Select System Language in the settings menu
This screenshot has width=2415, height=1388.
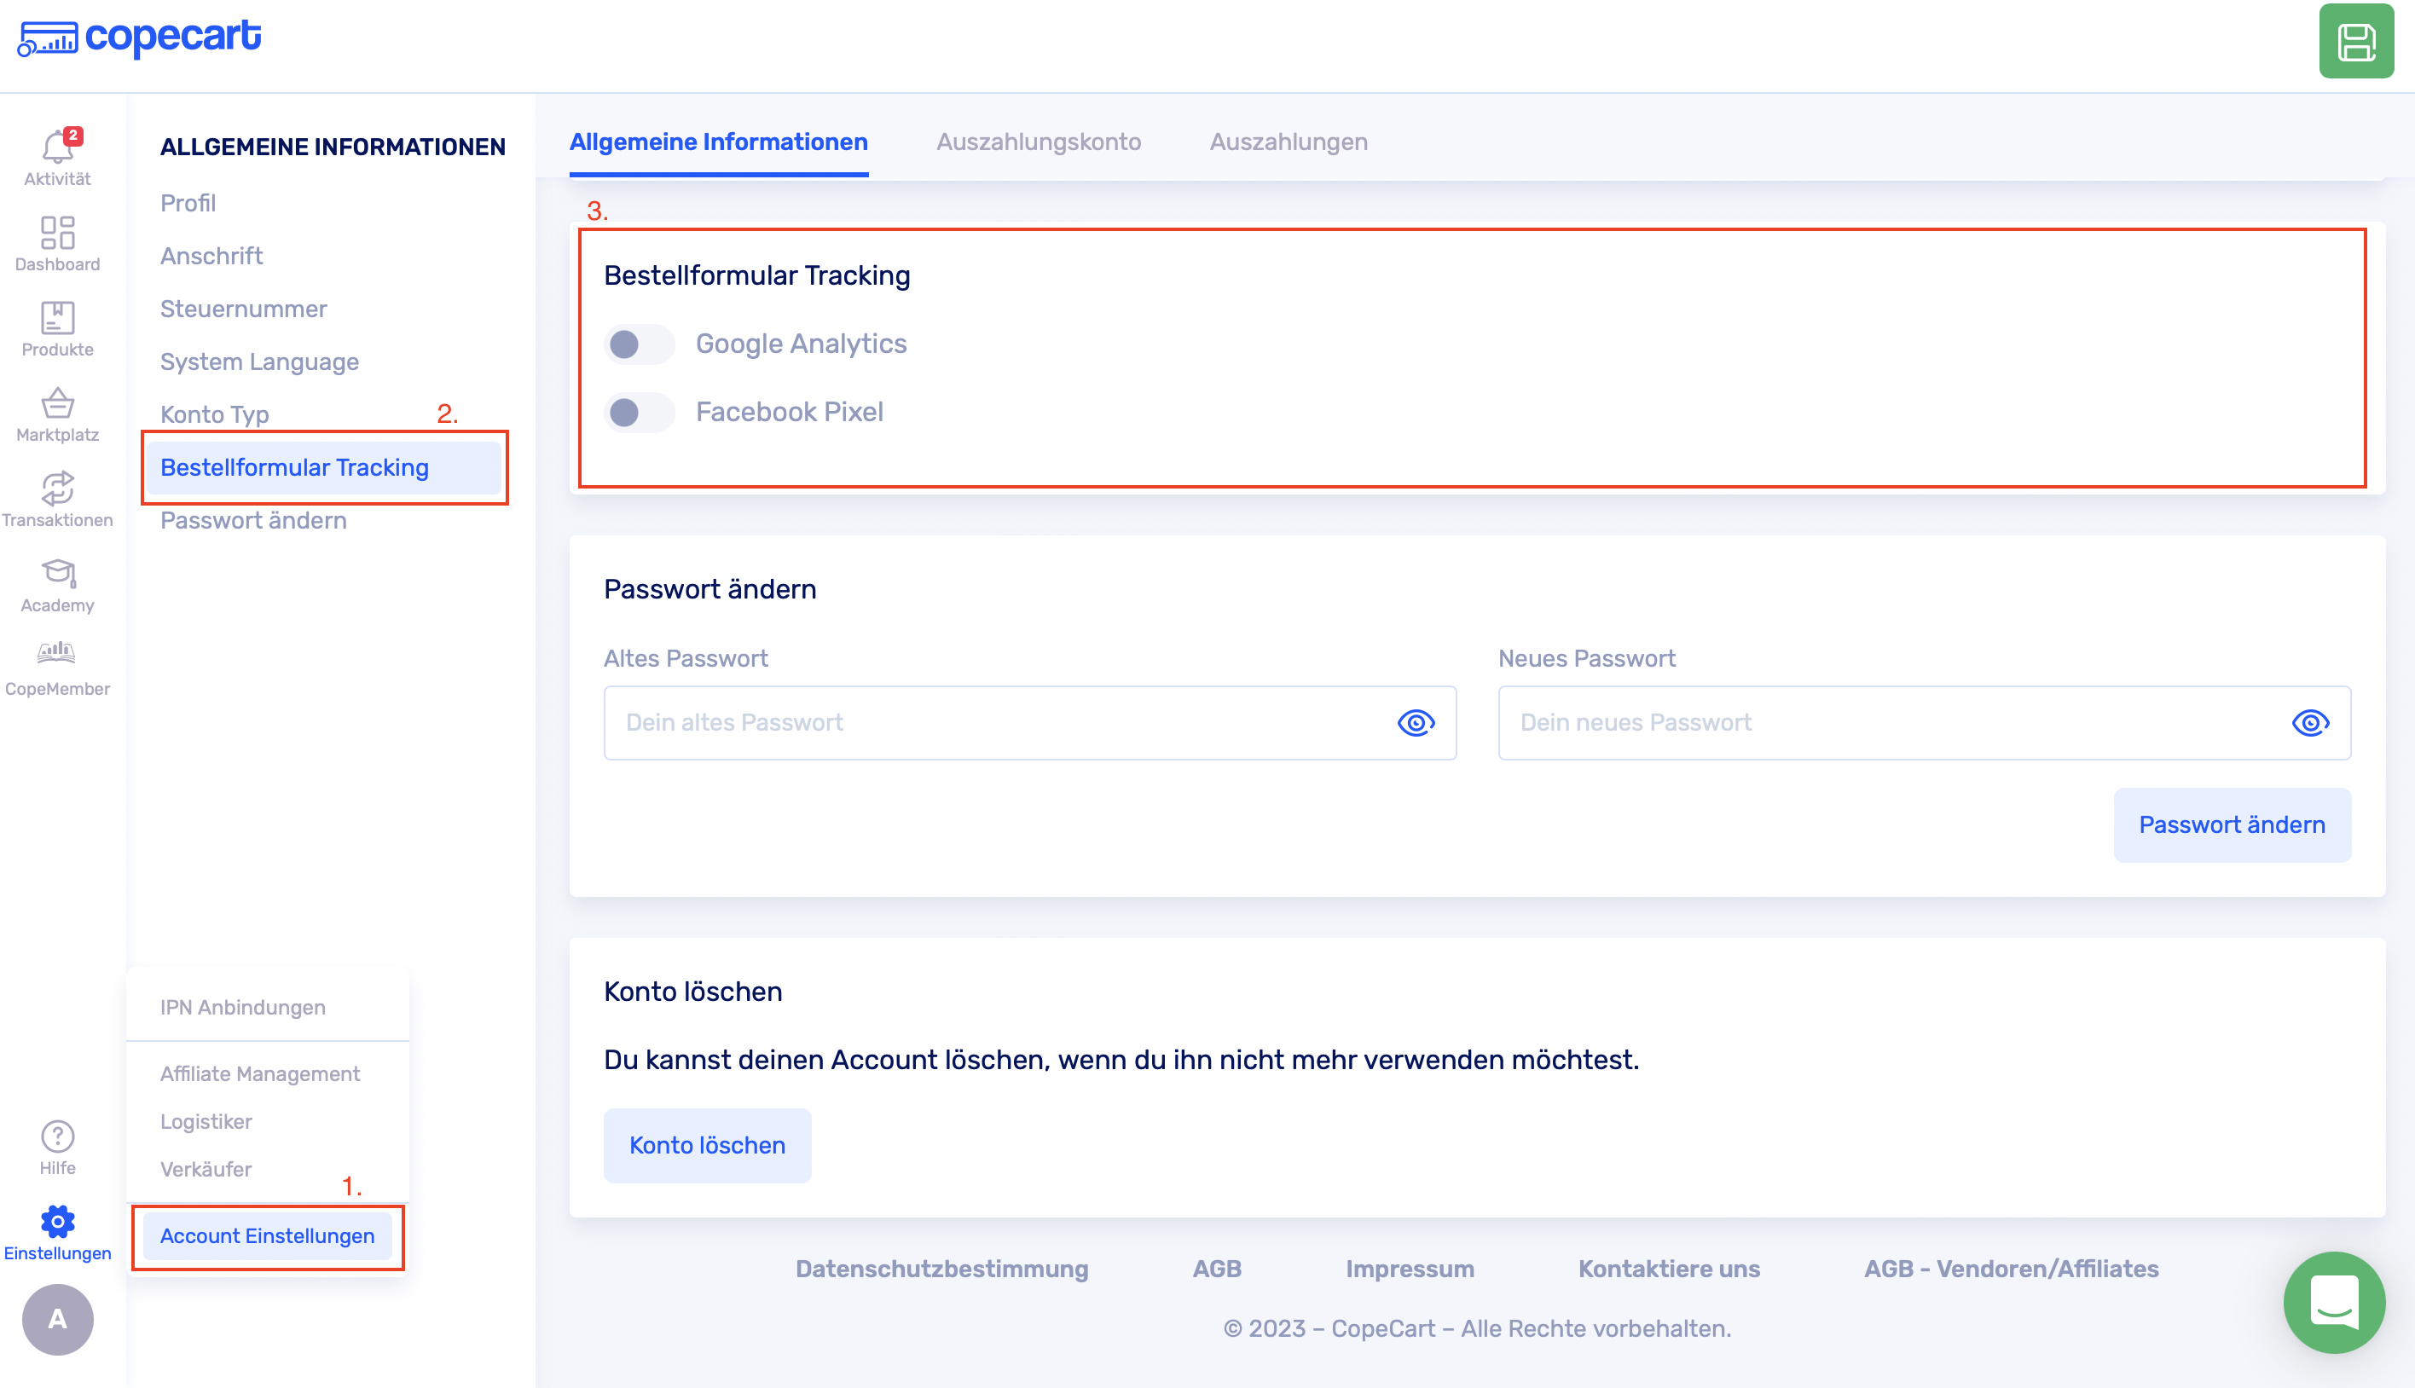(x=259, y=362)
